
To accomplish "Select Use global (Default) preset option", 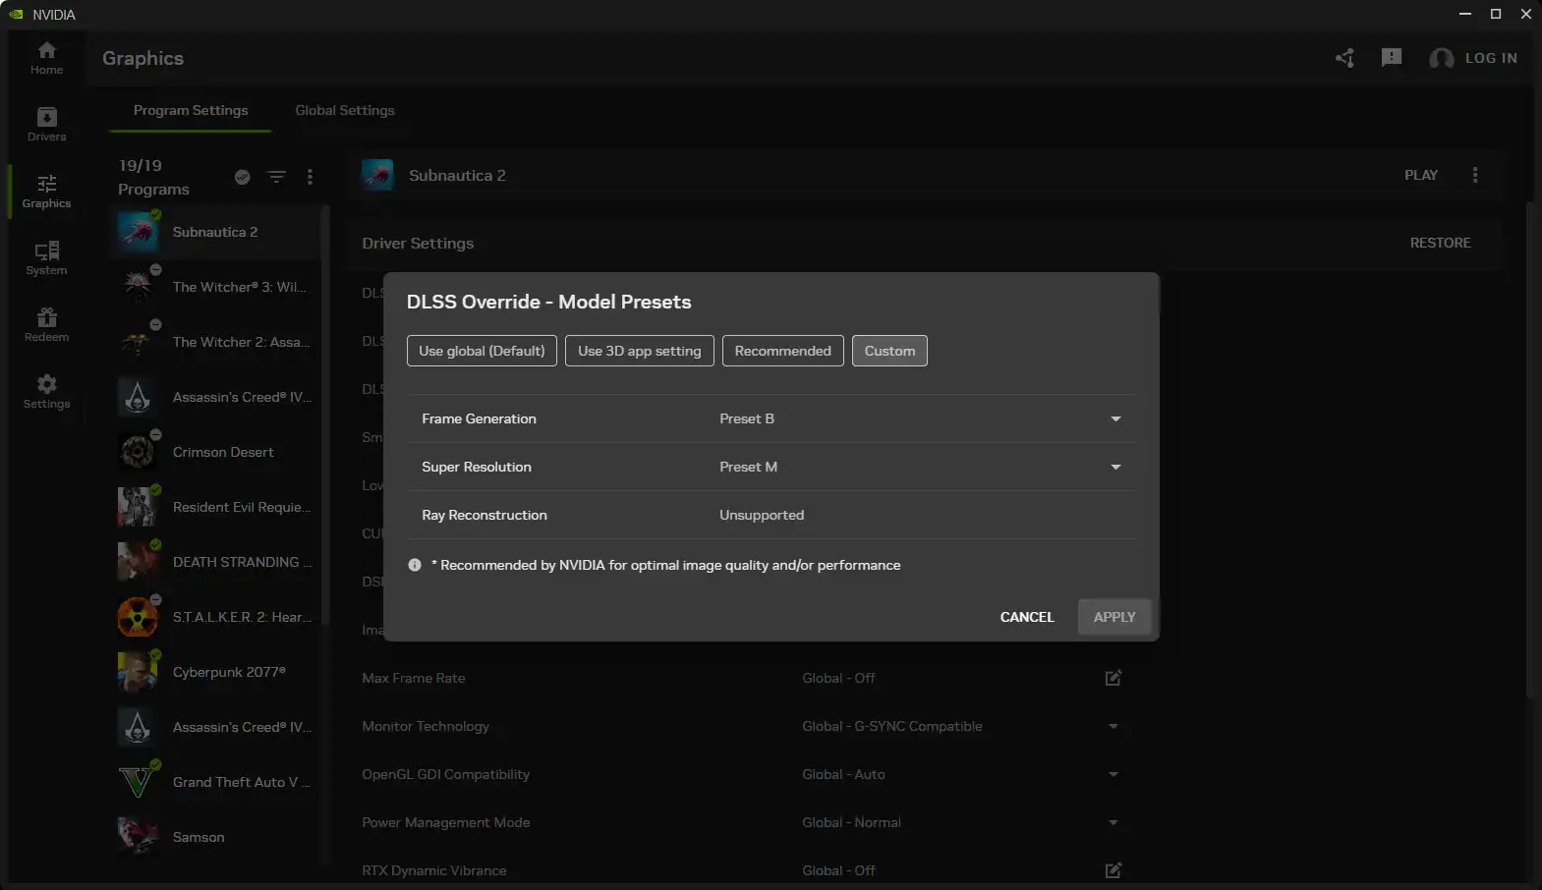I will (482, 351).
